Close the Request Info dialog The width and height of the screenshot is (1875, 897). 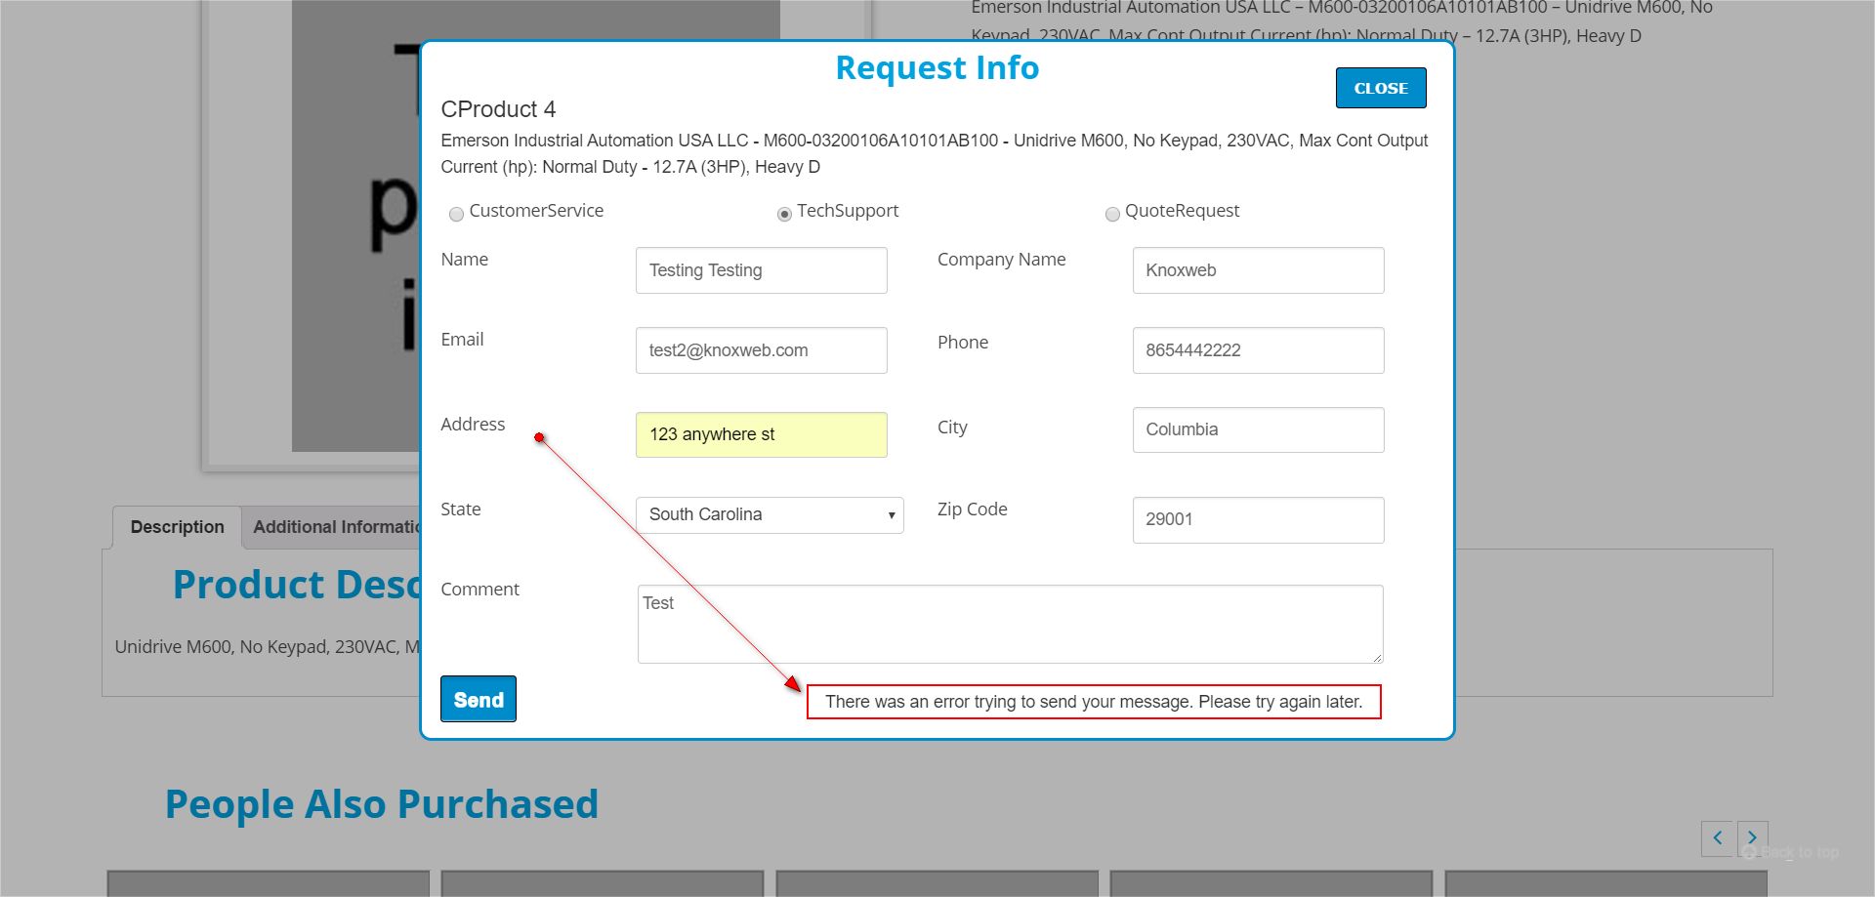[x=1381, y=88]
